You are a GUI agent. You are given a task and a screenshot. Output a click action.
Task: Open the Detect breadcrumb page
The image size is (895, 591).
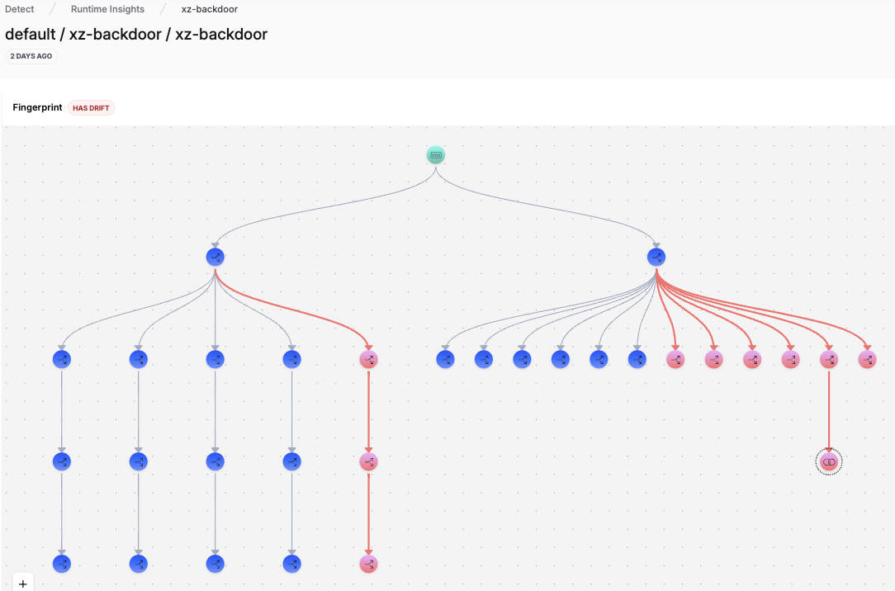point(19,9)
